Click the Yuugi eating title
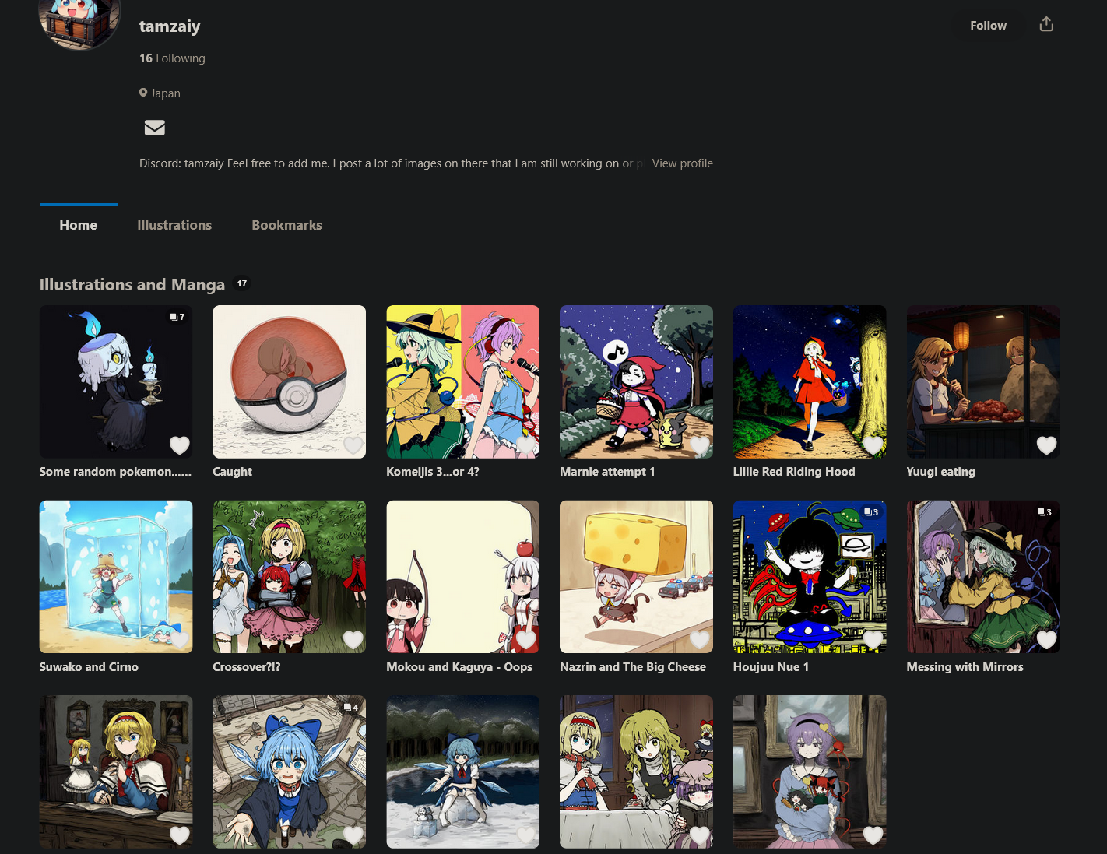1107x854 pixels. tap(940, 472)
